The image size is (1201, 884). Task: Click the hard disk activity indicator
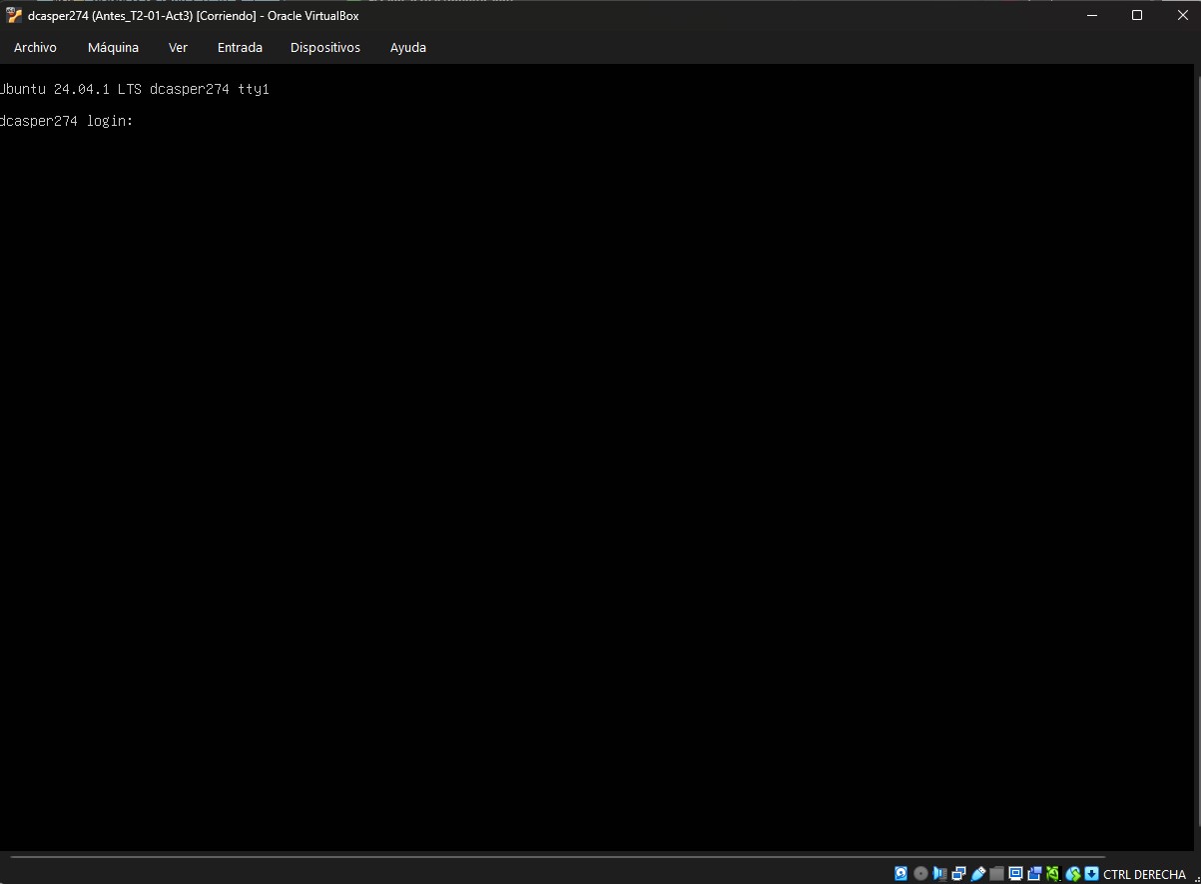tap(901, 874)
